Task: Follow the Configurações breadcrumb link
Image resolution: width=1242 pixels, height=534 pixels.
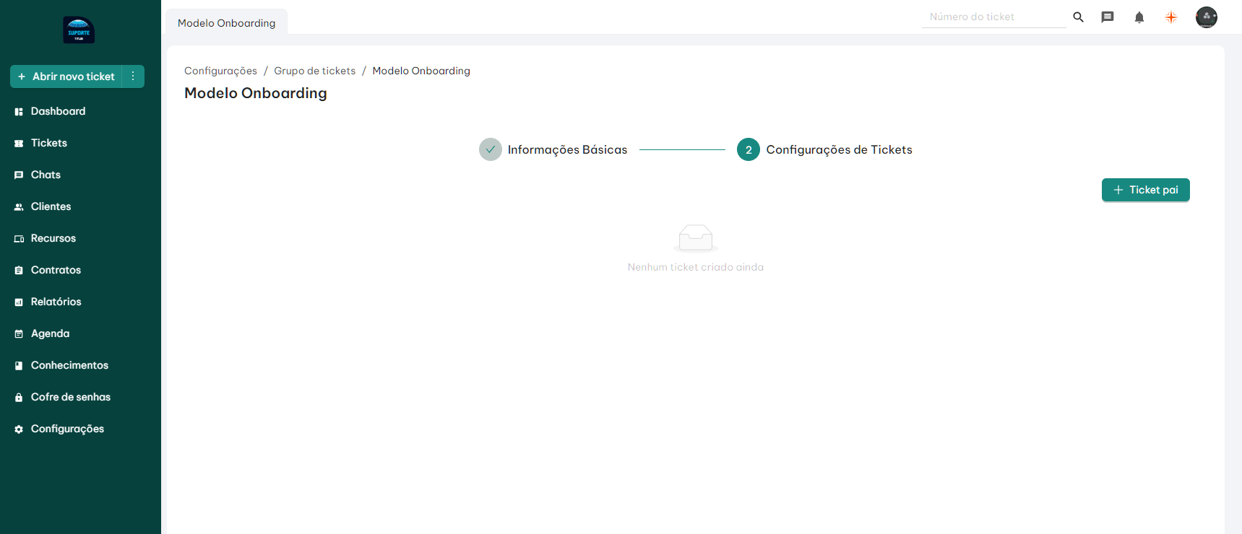Action: click(x=220, y=71)
